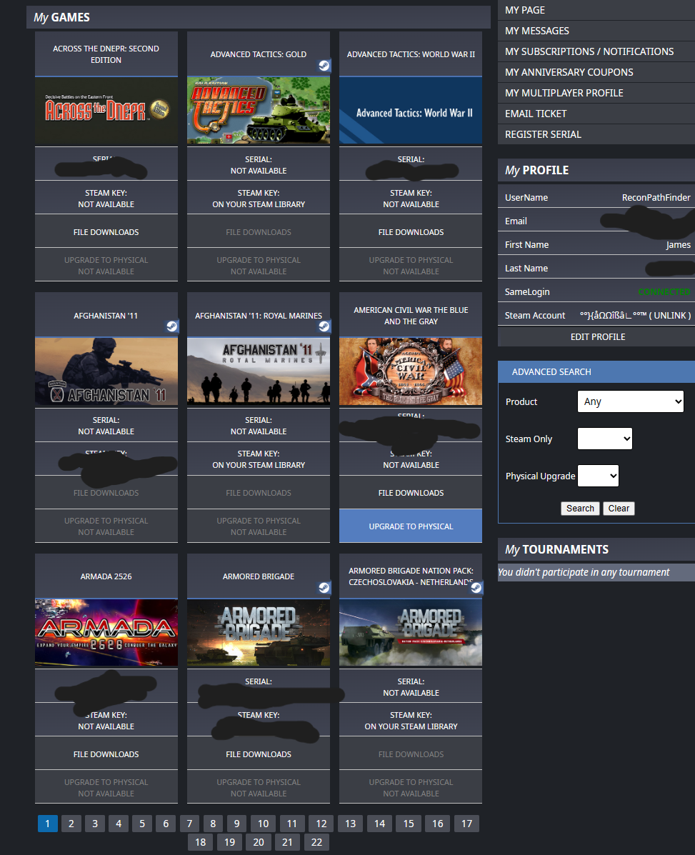
Task: Go to page 13
Action: (351, 824)
